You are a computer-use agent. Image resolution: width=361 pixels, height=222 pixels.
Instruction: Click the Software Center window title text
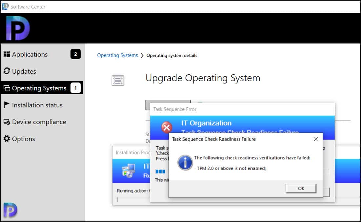click(x=28, y=7)
